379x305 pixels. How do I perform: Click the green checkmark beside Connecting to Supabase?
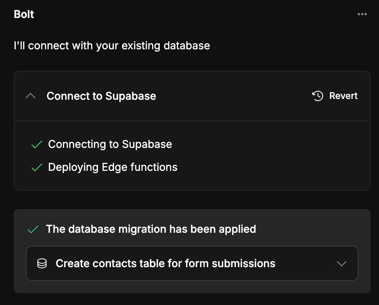tap(37, 144)
